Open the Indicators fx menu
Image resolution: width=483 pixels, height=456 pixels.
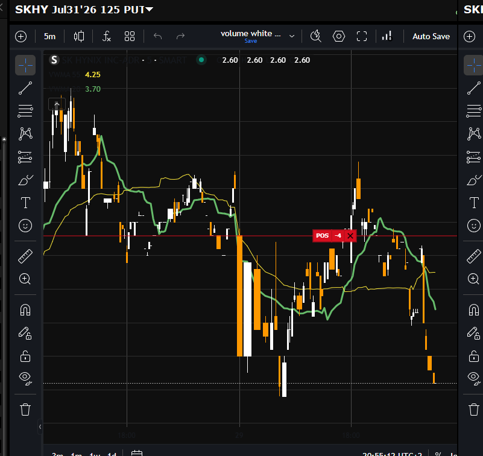106,36
